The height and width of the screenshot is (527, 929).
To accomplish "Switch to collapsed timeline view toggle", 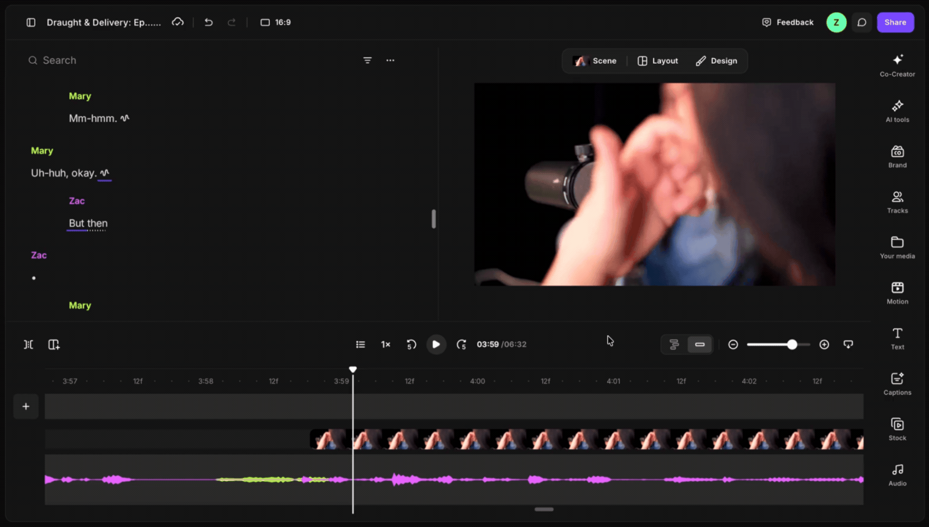I will tap(700, 344).
